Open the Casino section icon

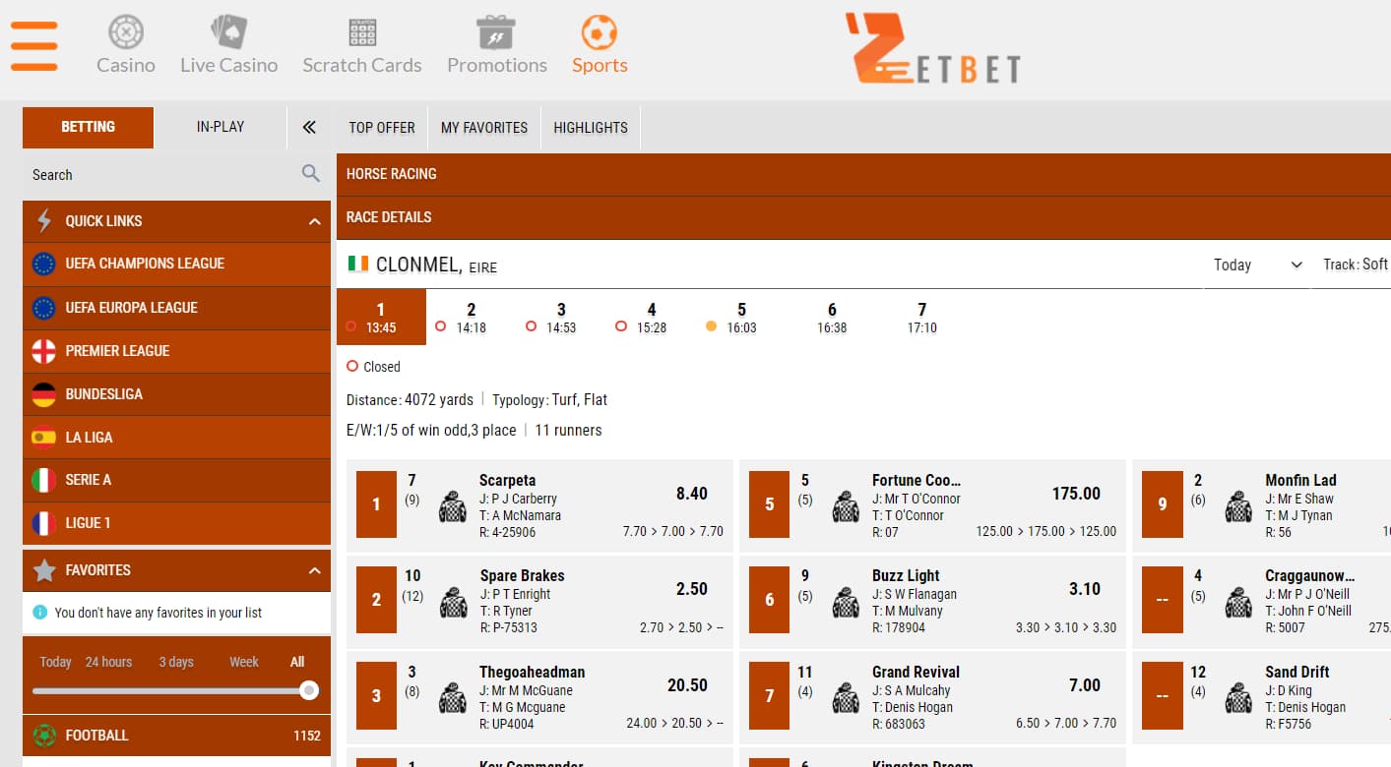126,32
